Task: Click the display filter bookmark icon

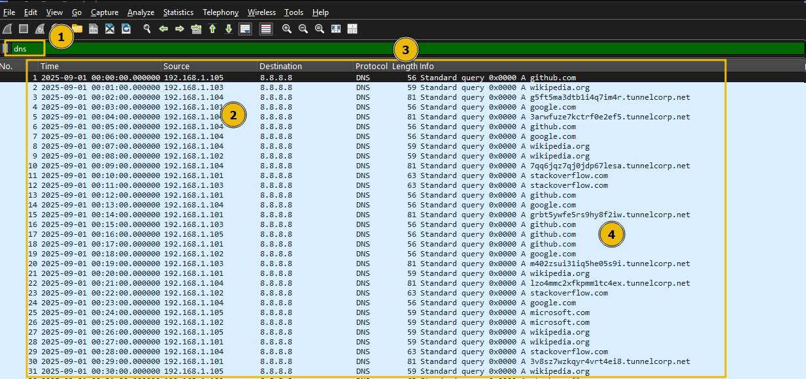Action: coord(7,49)
